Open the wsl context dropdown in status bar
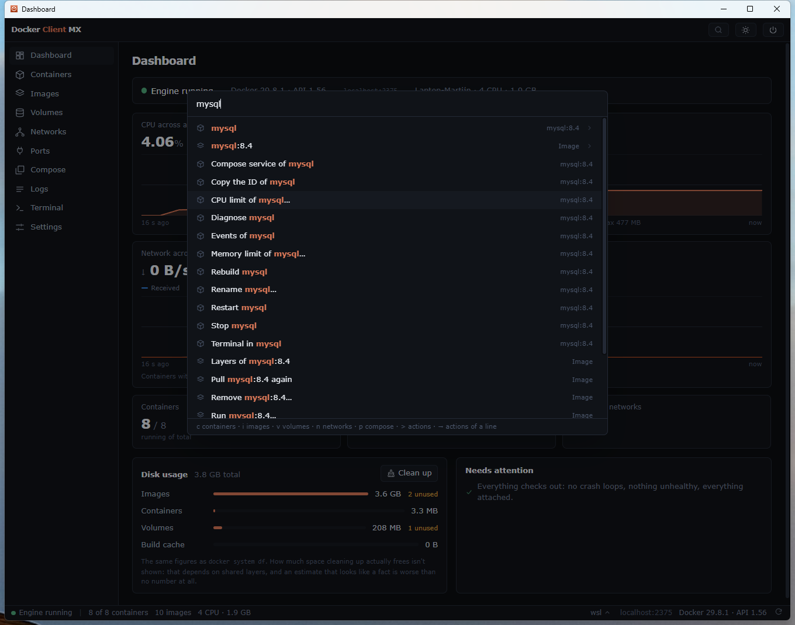Image resolution: width=795 pixels, height=625 pixels. (x=600, y=613)
